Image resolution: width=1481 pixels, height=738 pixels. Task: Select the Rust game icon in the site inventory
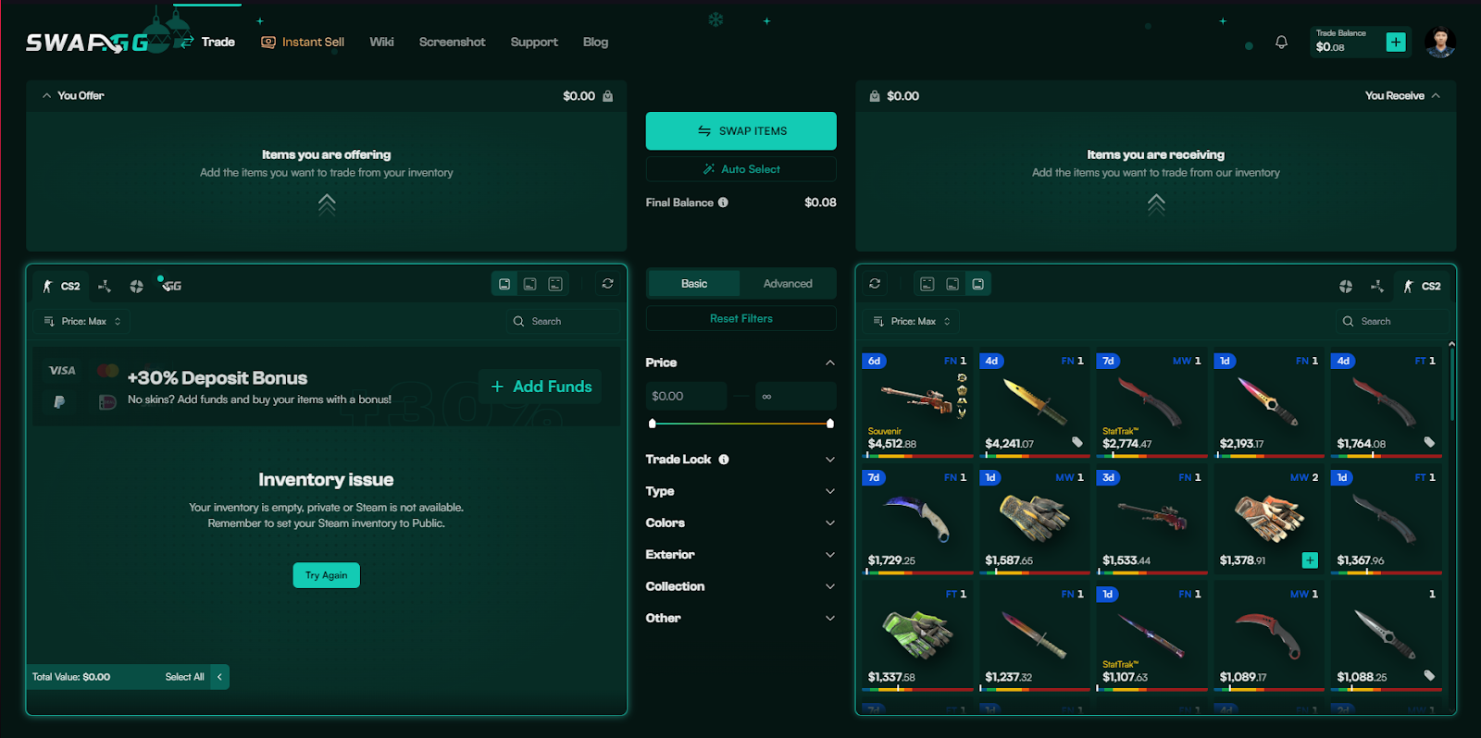(x=1377, y=286)
